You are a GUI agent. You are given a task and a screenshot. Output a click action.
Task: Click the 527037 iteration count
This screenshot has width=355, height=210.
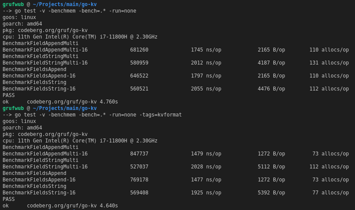139,167
